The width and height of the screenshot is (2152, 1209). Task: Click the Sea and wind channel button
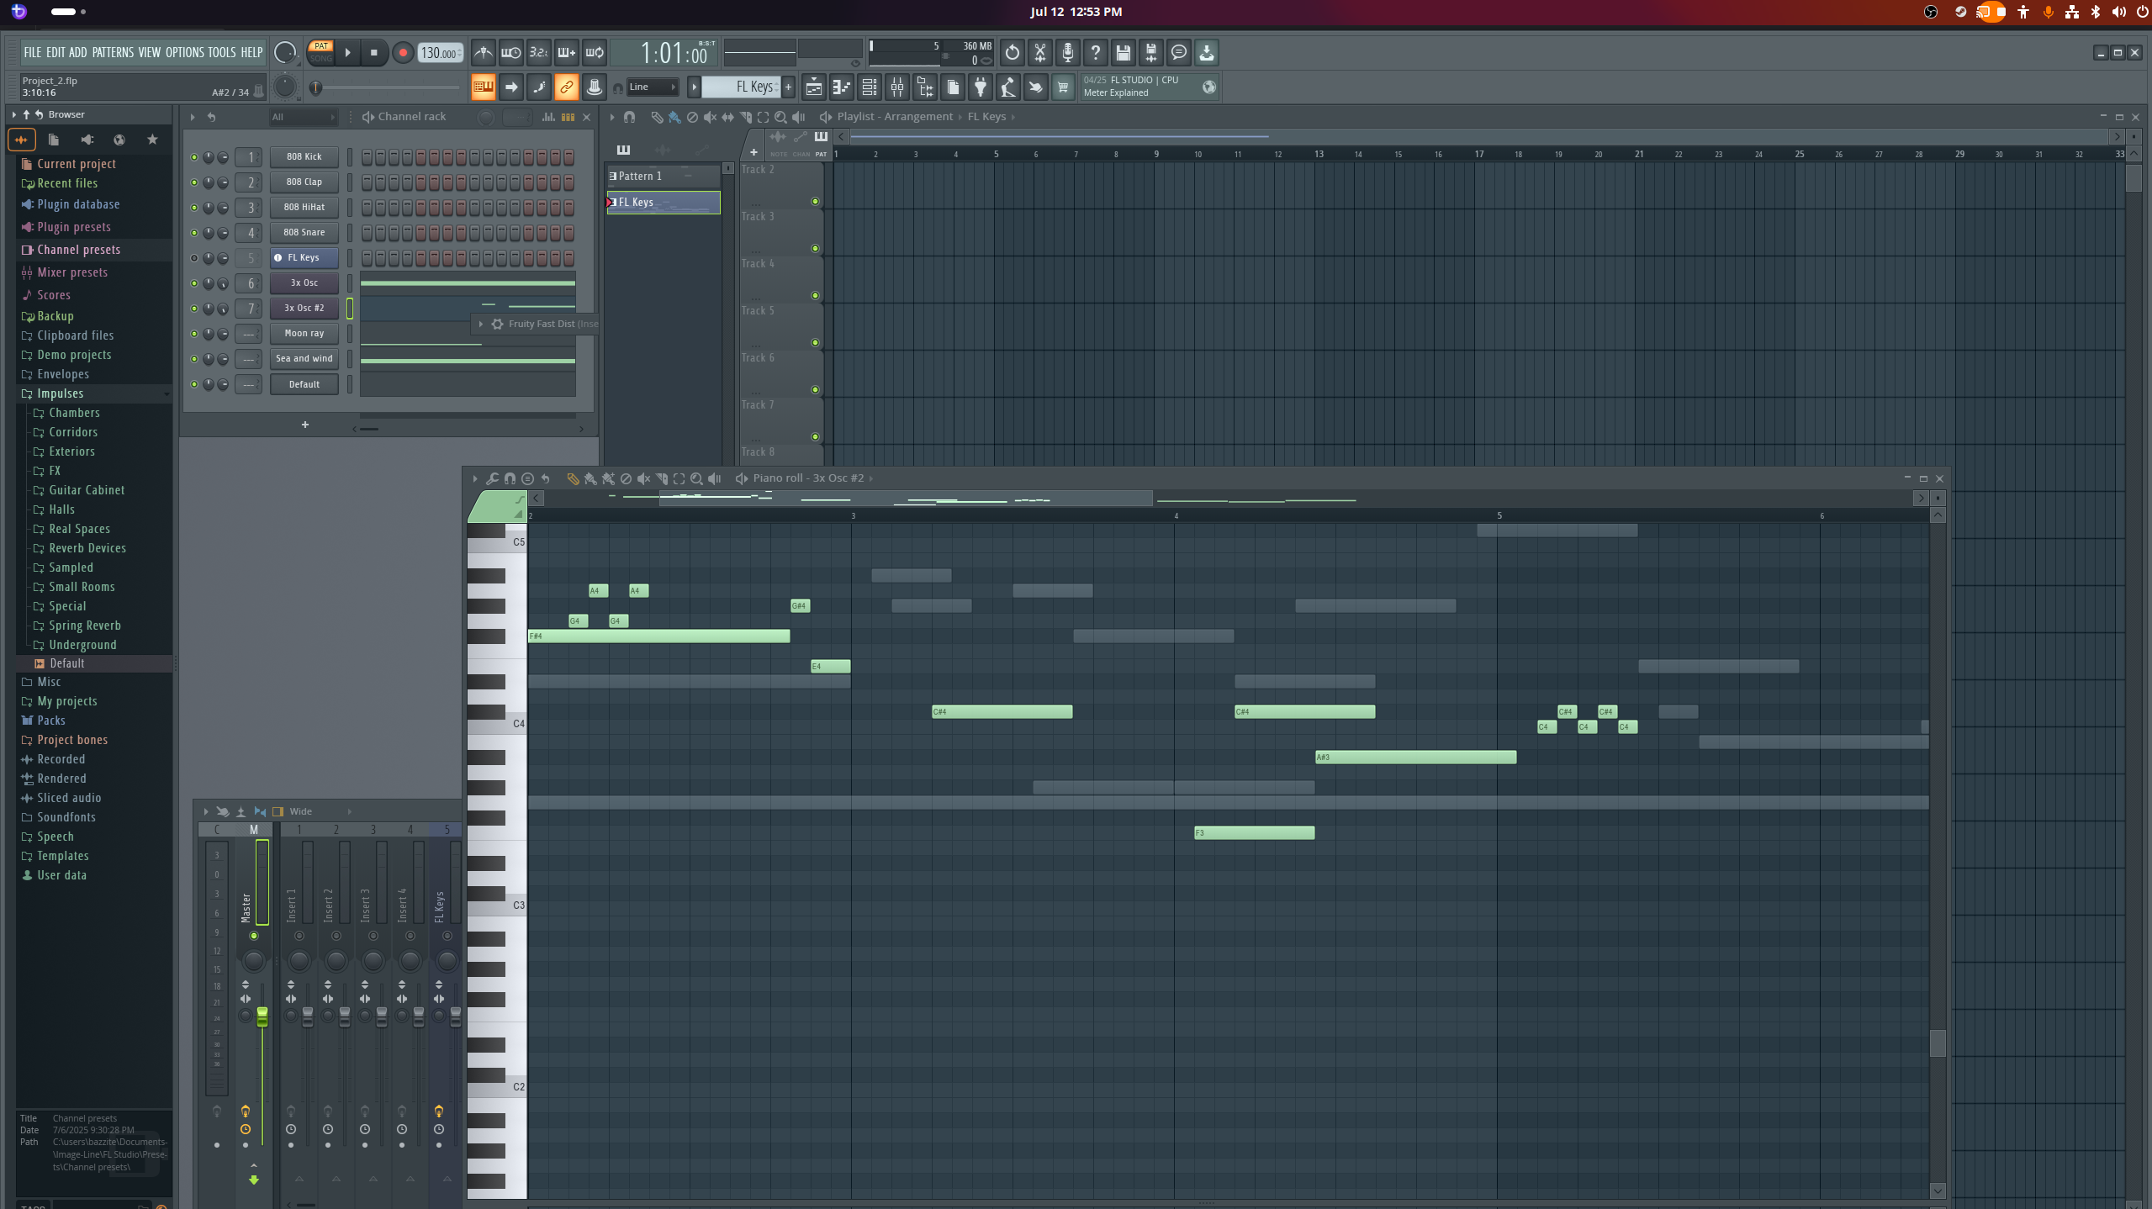[x=304, y=359]
